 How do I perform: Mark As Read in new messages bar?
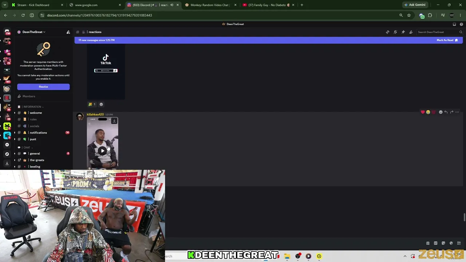(447, 40)
